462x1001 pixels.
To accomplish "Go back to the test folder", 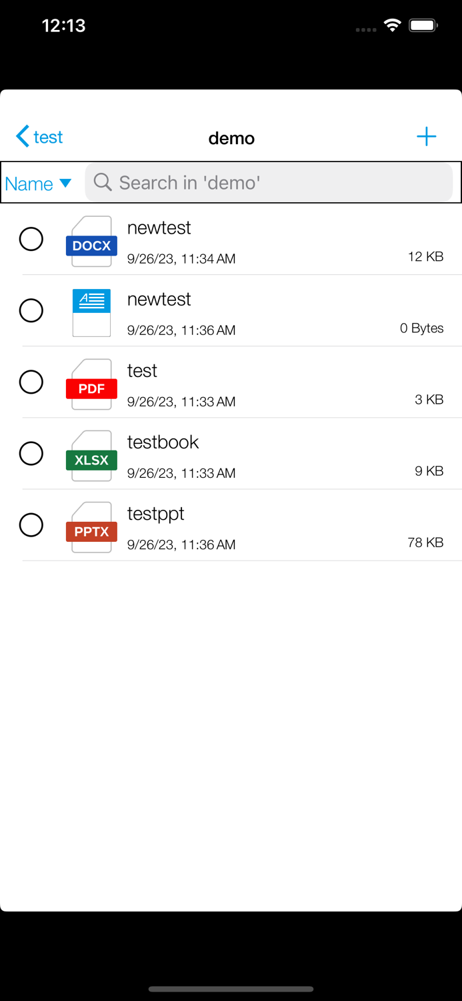I will tap(37, 136).
